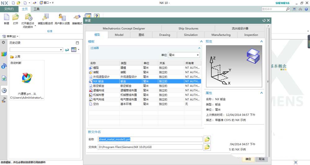Toggle 接触模式 touch mode icon
The height and width of the screenshot is (165, 310).
[77, 17]
